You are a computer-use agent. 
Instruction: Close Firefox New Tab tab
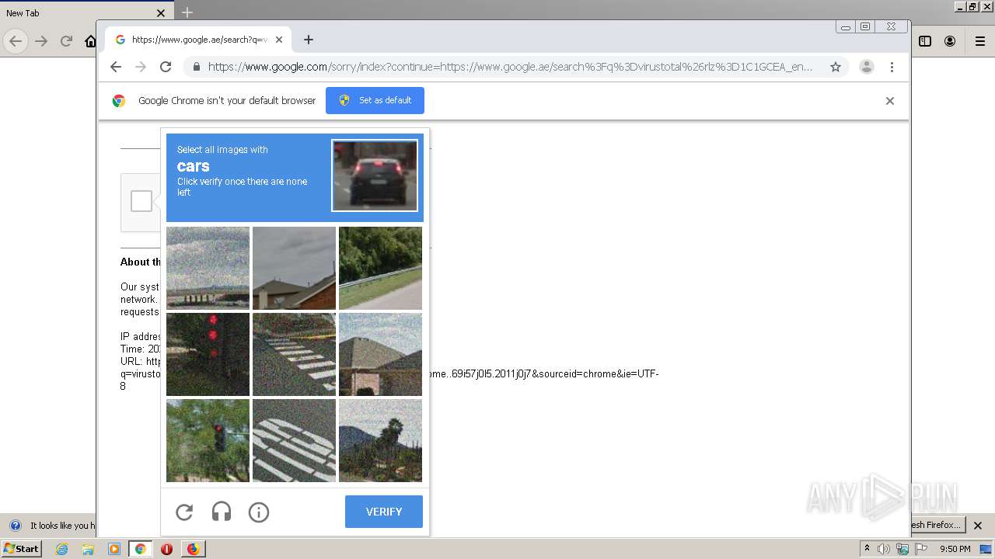pyautogui.click(x=161, y=13)
